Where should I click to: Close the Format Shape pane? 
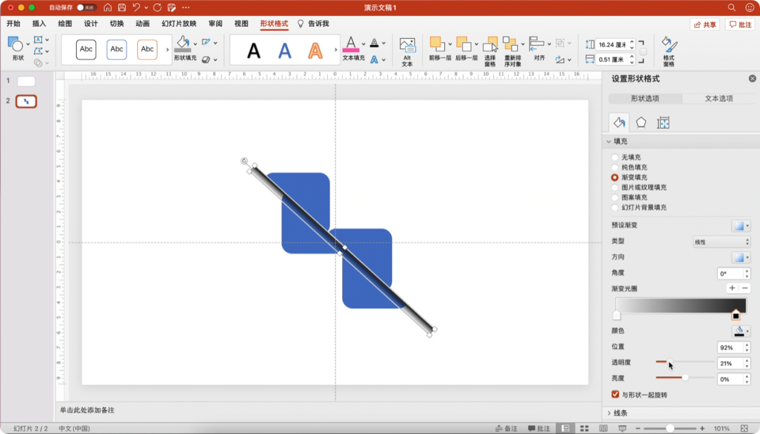(752, 79)
